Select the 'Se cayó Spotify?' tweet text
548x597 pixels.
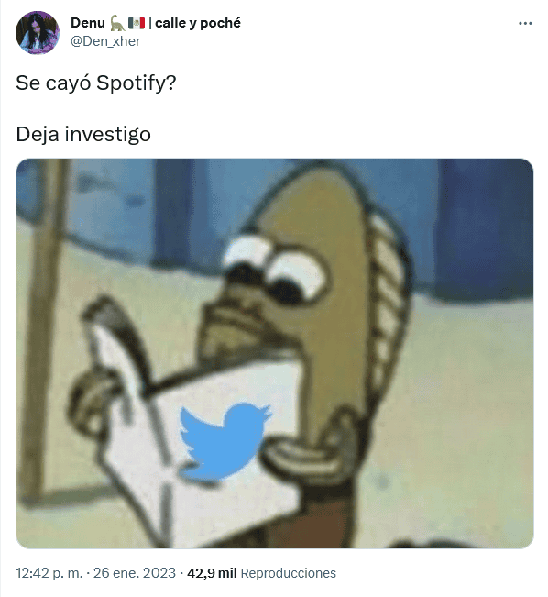point(96,83)
